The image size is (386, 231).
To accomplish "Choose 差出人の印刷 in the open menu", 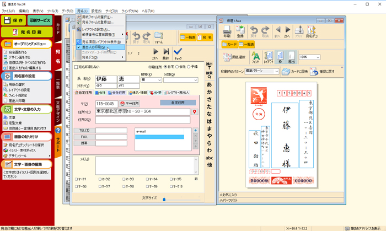I will tap(93, 47).
